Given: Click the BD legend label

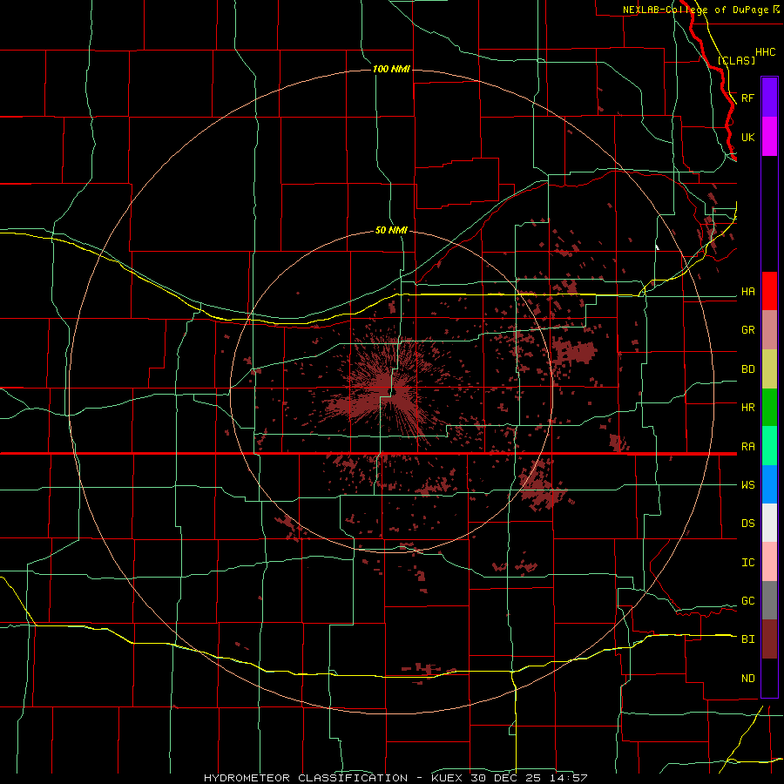Looking at the screenshot, I should (x=747, y=369).
